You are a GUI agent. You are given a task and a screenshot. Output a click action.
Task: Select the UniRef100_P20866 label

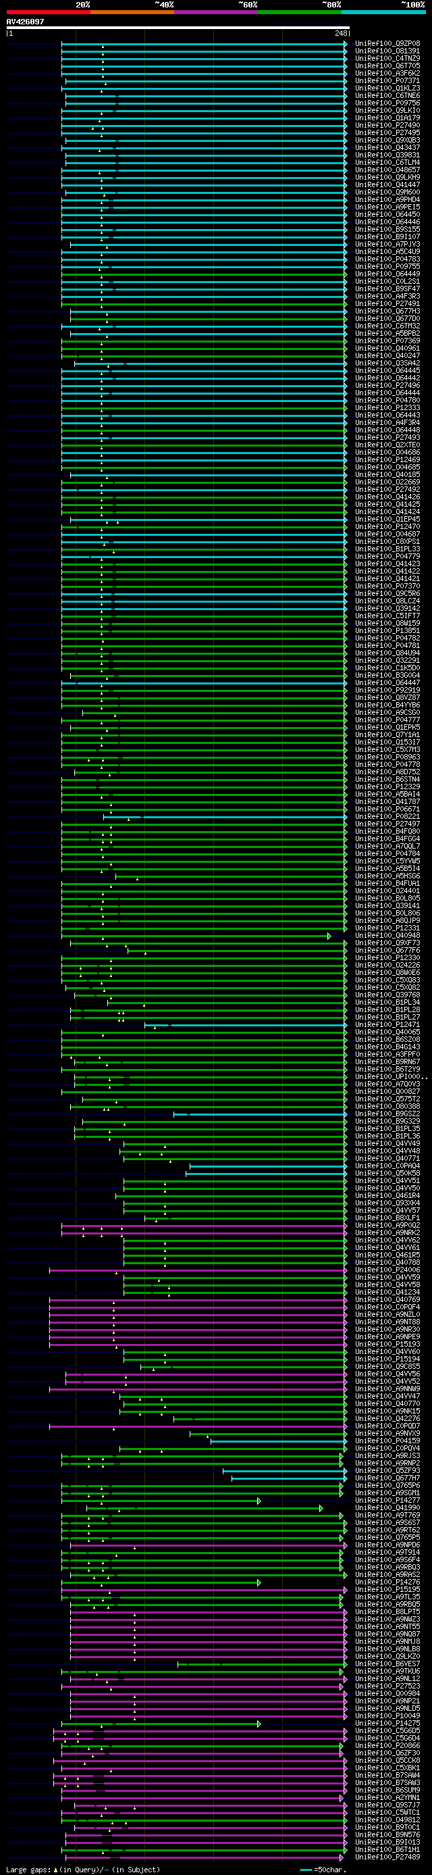[387, 1745]
